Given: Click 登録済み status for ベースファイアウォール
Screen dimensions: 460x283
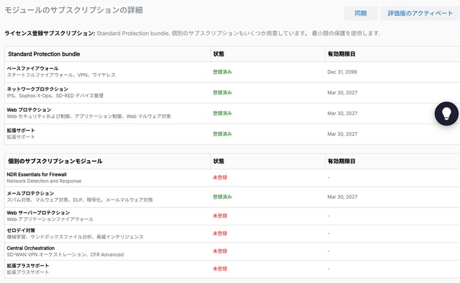Looking at the screenshot, I should click(222, 72).
